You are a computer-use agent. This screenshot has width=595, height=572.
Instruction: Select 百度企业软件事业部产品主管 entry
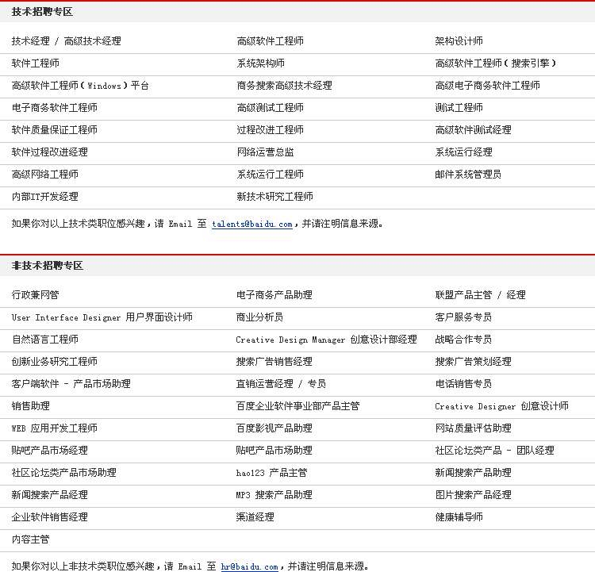pos(297,405)
